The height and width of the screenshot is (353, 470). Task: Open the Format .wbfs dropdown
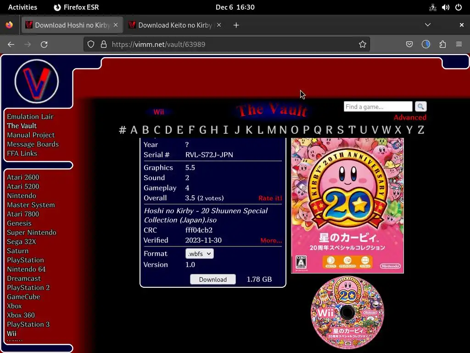tap(199, 254)
